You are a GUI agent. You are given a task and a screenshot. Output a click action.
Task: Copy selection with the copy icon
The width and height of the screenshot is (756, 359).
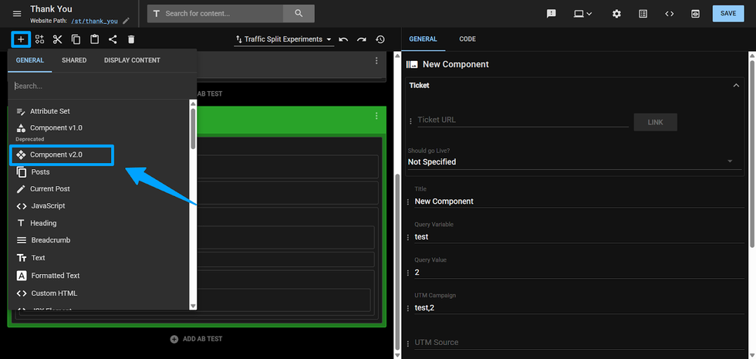tap(76, 39)
